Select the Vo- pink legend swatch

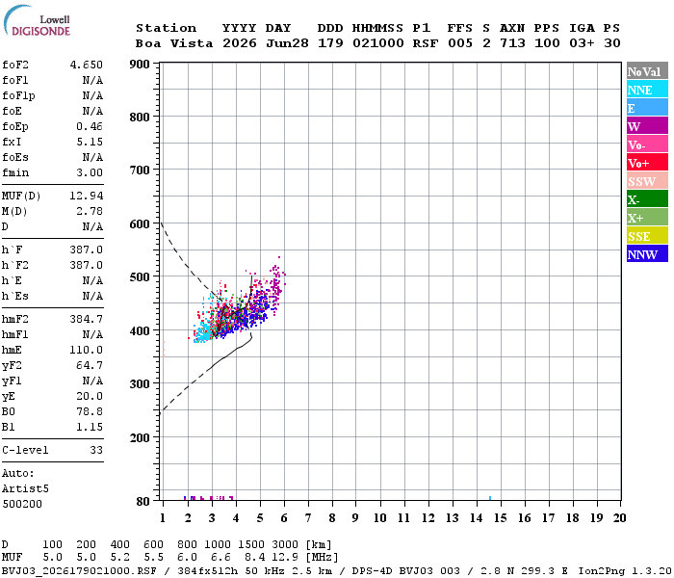(647, 144)
